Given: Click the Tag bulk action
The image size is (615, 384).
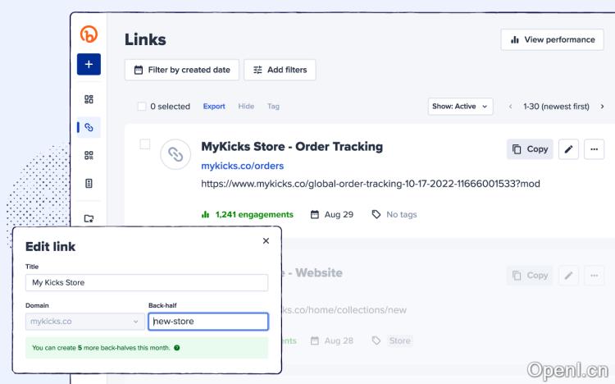Looking at the screenshot, I should pyautogui.click(x=273, y=107).
